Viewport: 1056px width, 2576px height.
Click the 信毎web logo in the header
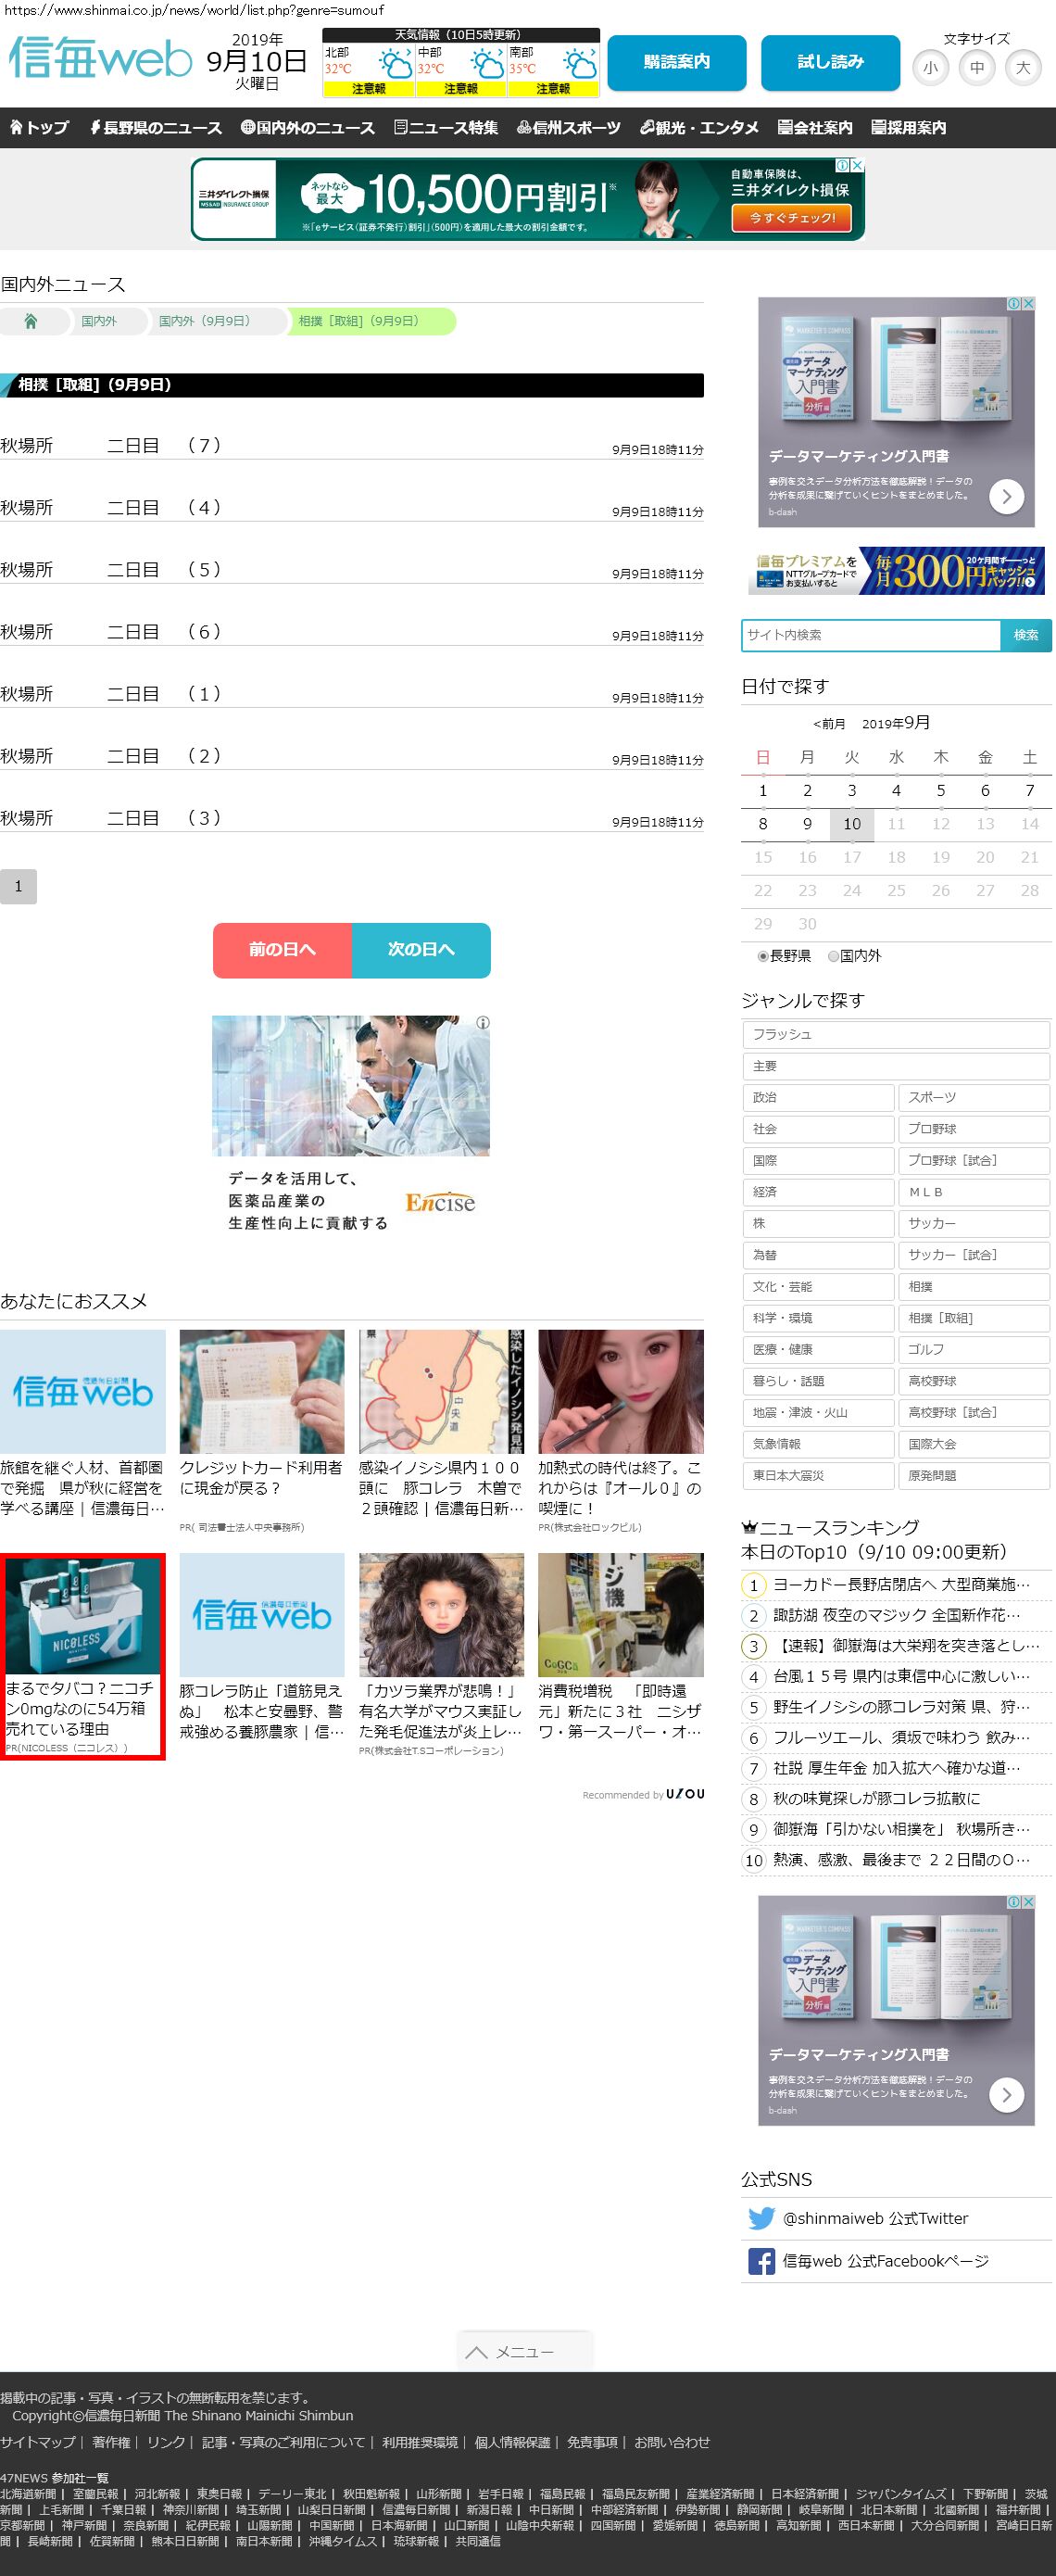[100, 60]
